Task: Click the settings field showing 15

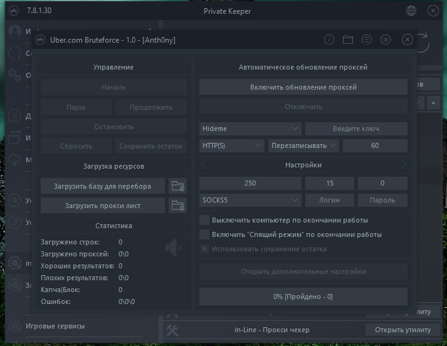Action: [330, 183]
